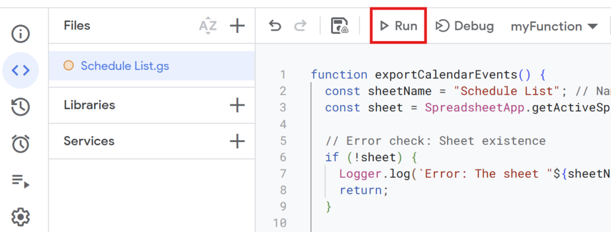
Task: Click the Undo arrow icon
Action: point(275,26)
